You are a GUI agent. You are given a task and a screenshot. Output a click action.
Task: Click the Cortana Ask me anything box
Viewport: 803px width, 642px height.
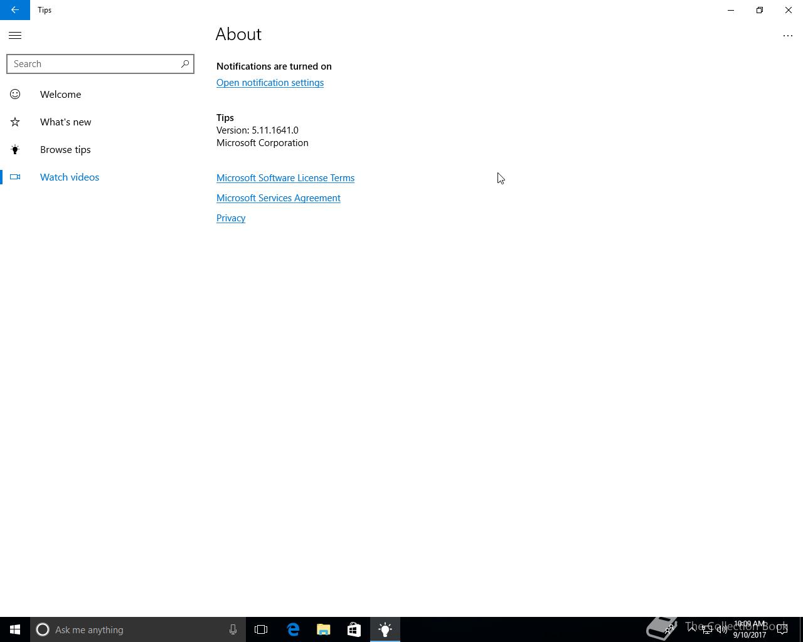(137, 629)
